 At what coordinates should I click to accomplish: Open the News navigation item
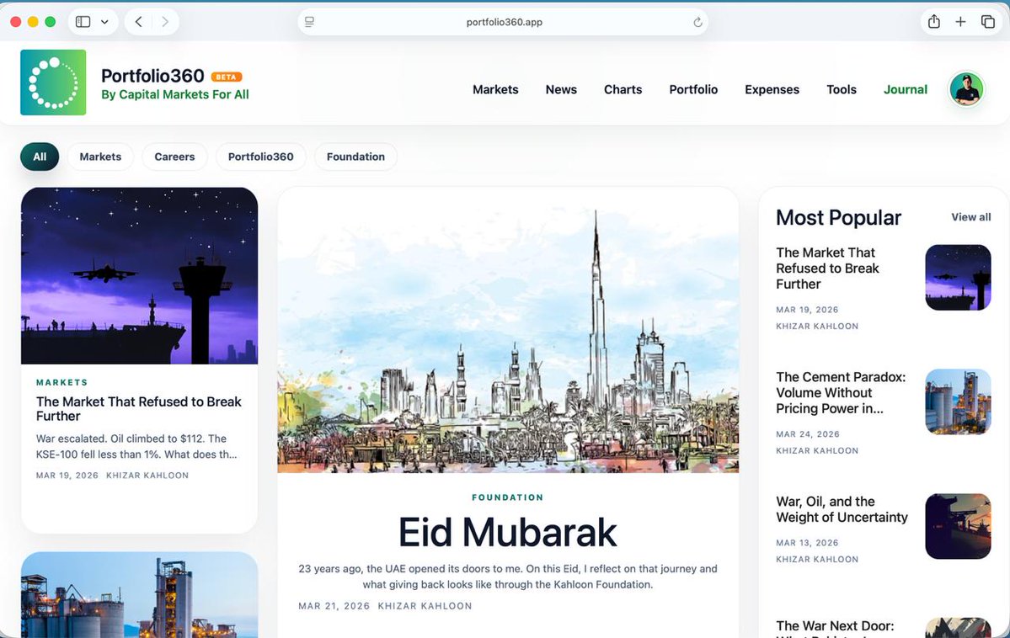(561, 89)
